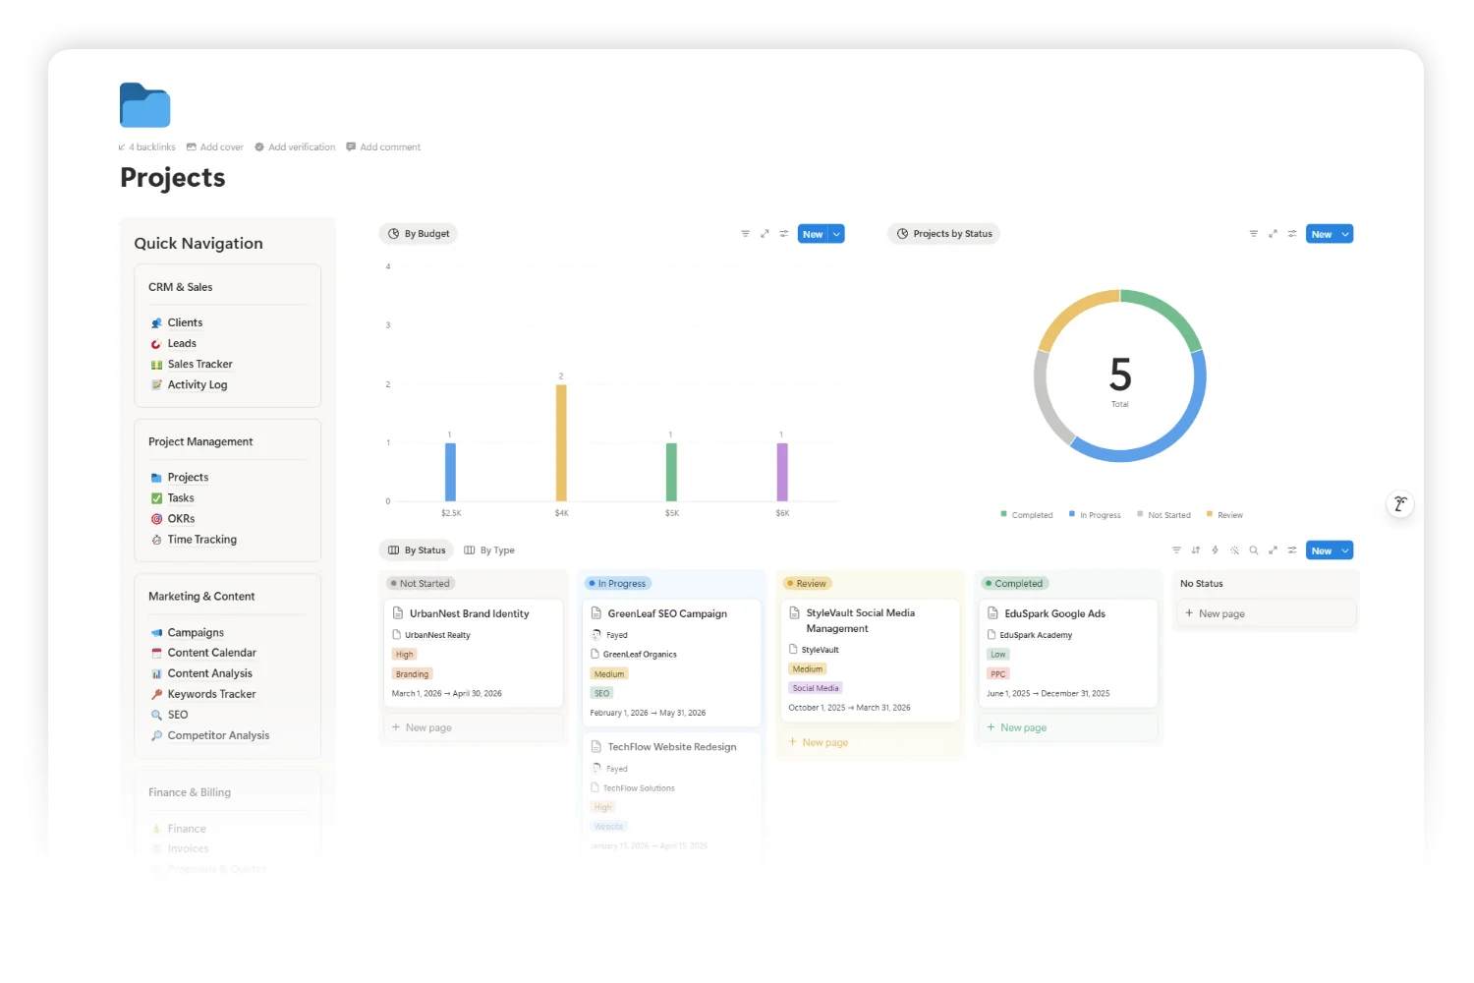Image resolution: width=1474 pixels, height=983 pixels.
Task: Open view settings for By Budget chart
Action: pos(784,234)
